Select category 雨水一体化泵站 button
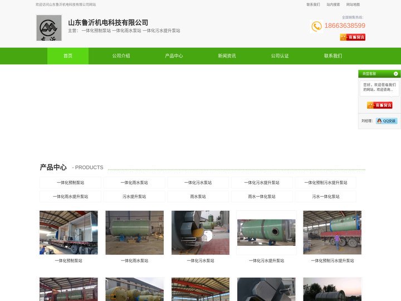Screen dimensions: 401x301 tap(262, 197)
